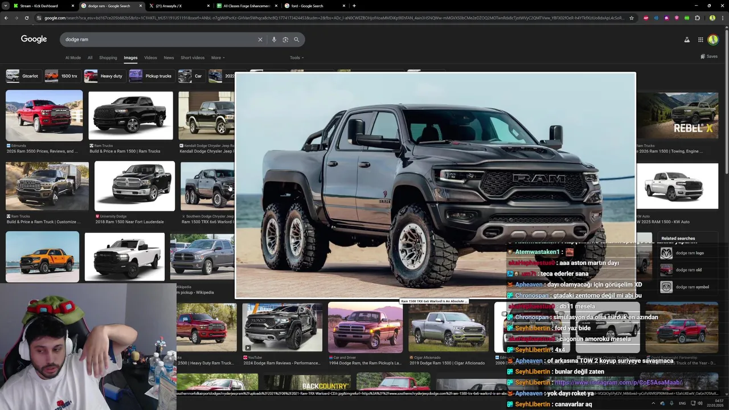Image resolution: width=729 pixels, height=410 pixels.
Task: Select related search dodge ram symbol
Action: 689,287
